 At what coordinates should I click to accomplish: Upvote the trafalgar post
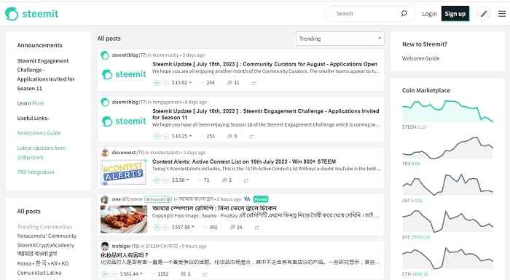(105, 274)
